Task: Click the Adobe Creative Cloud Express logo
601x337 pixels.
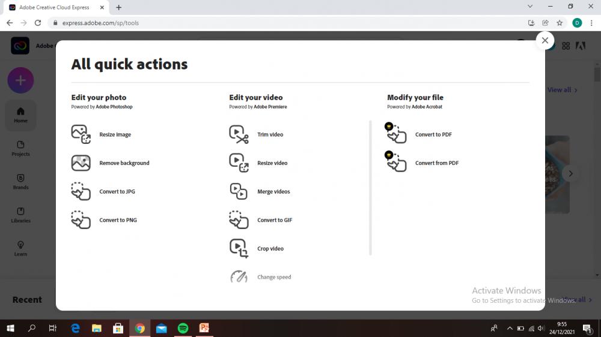Action: [x=20, y=46]
